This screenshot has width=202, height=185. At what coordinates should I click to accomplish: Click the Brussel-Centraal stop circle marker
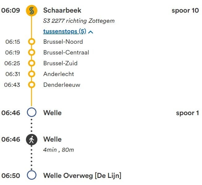click(32, 53)
